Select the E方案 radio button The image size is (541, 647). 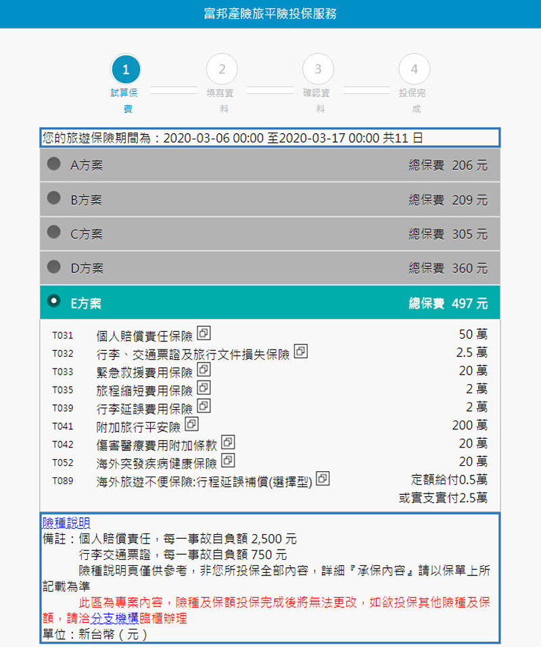point(53,301)
